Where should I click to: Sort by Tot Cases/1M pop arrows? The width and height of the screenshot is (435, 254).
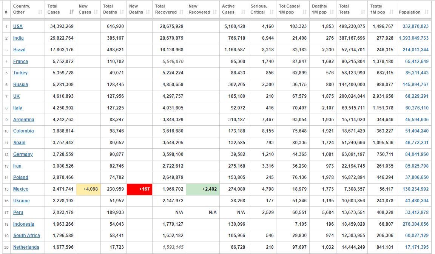coord(305,12)
